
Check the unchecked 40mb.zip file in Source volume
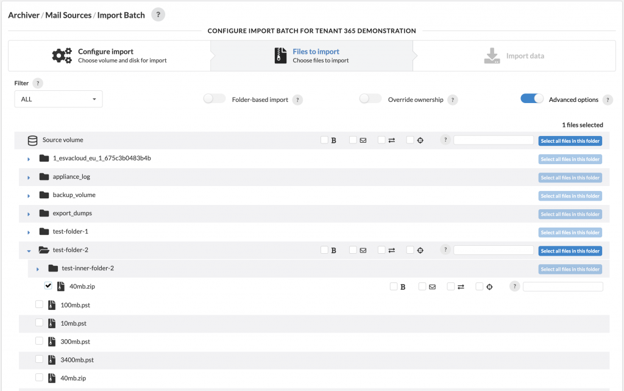pyautogui.click(x=39, y=378)
